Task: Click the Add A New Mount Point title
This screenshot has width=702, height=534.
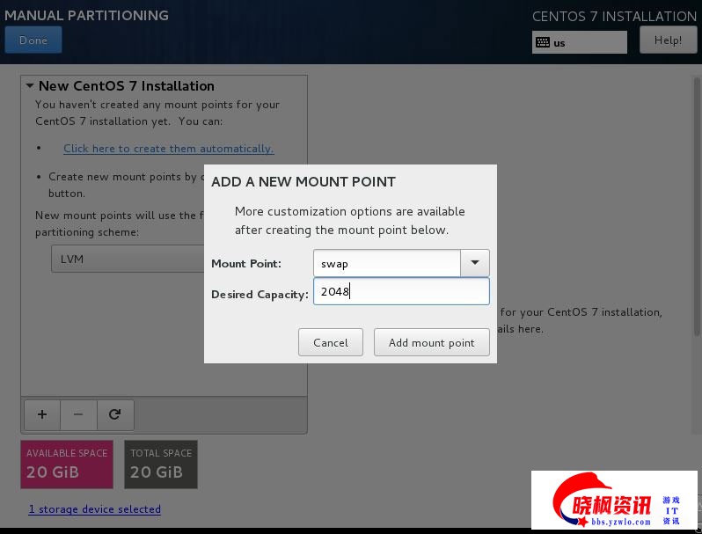Action: (x=303, y=182)
